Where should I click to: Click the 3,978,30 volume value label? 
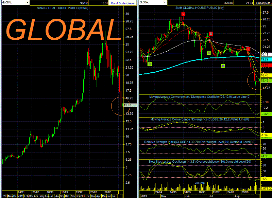pos(266,188)
